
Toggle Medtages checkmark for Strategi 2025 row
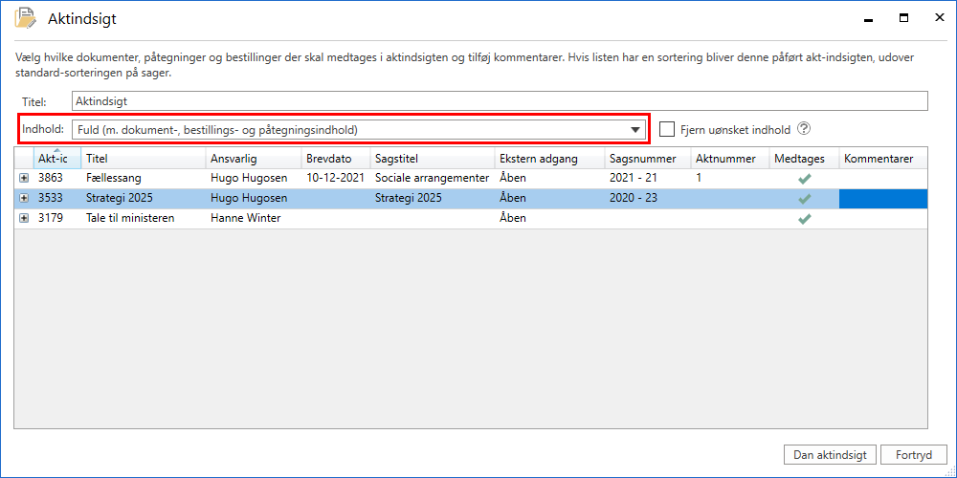[x=804, y=198]
